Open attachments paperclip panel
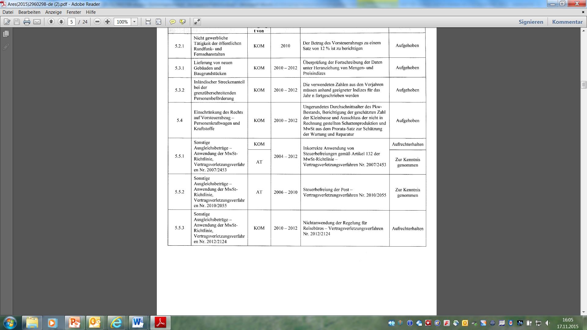The height and width of the screenshot is (330, 587). pyautogui.click(x=6, y=47)
